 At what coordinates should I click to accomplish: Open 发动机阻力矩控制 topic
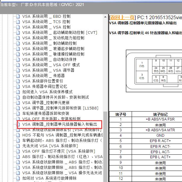coord(53,38)
